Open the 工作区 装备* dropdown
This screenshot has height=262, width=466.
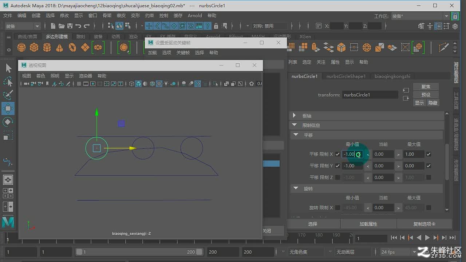[x=420, y=16]
